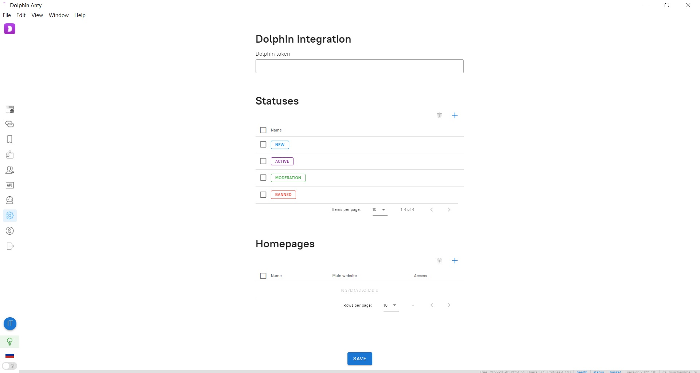Open the IT user avatar
Screen dimensions: 700x373
(x=10, y=323)
